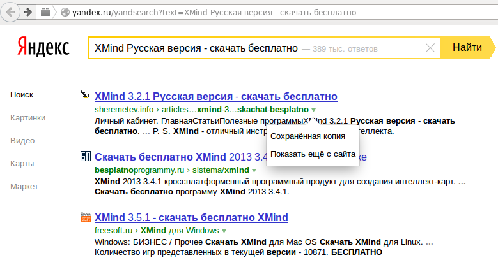This screenshot has width=498, height=267.
Task: Open the speed dial tabs icon
Action: click(x=45, y=12)
